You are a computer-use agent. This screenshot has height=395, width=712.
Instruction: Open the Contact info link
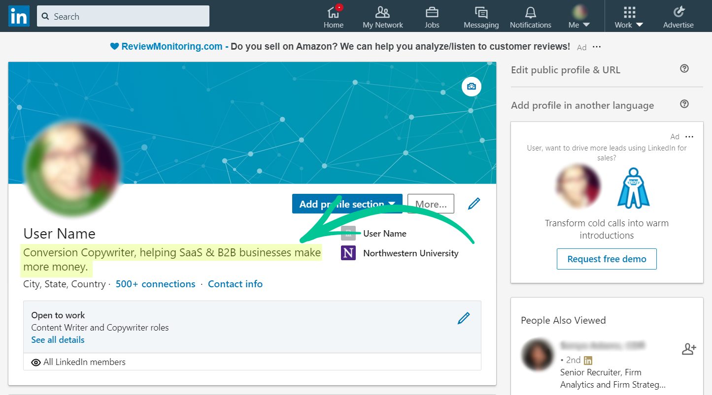tap(235, 284)
